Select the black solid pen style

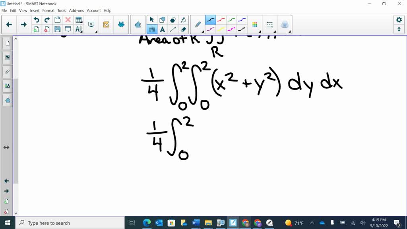(x=210, y=20)
